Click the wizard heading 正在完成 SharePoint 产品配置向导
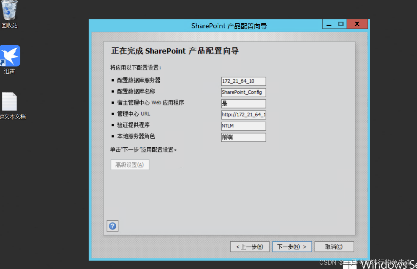 [x=175, y=51]
